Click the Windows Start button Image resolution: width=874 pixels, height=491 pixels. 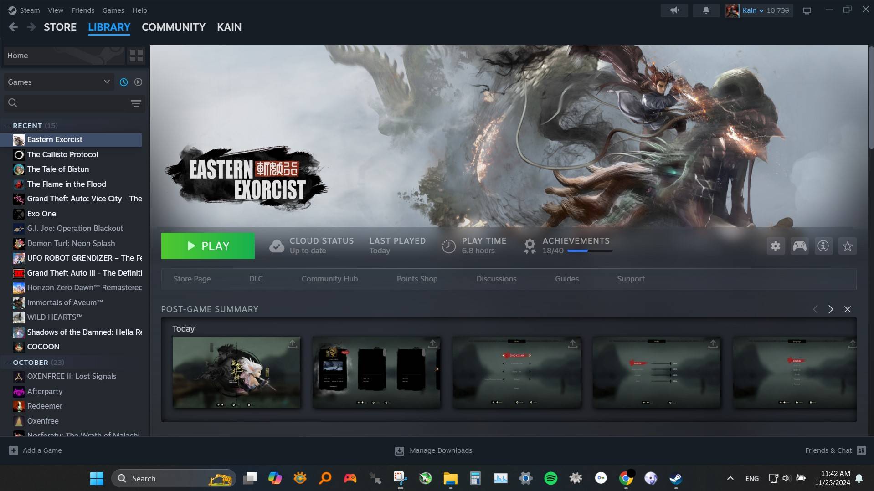97,478
